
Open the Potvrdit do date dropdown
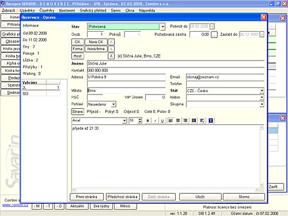[x=212, y=26]
